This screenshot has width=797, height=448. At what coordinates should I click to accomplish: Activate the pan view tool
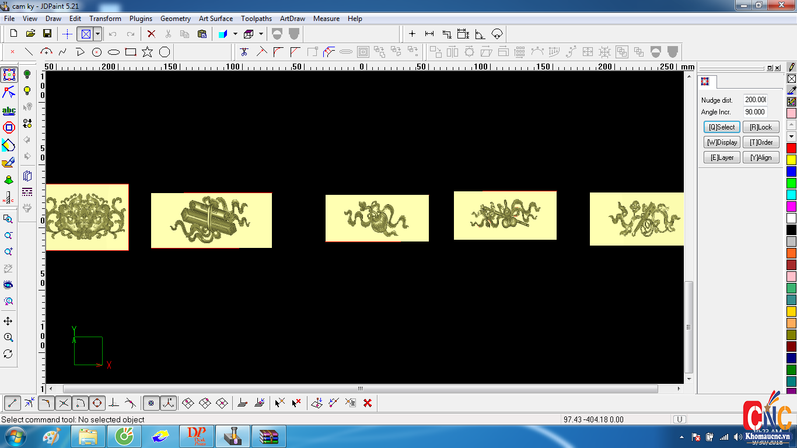(8, 321)
